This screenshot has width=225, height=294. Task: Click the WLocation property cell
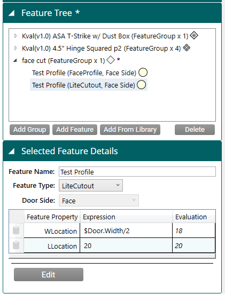pyautogui.click(x=52, y=231)
